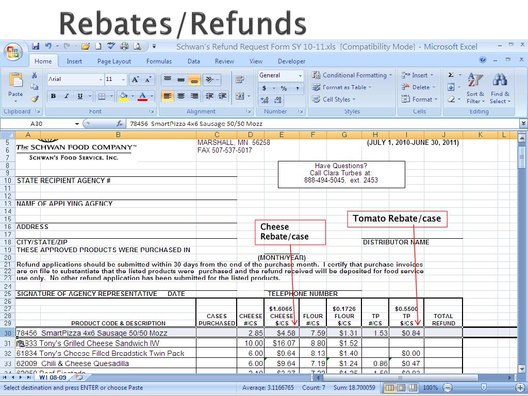Switch to the Insert ribbon tab
The height and width of the screenshot is (396, 528).
pos(74,61)
